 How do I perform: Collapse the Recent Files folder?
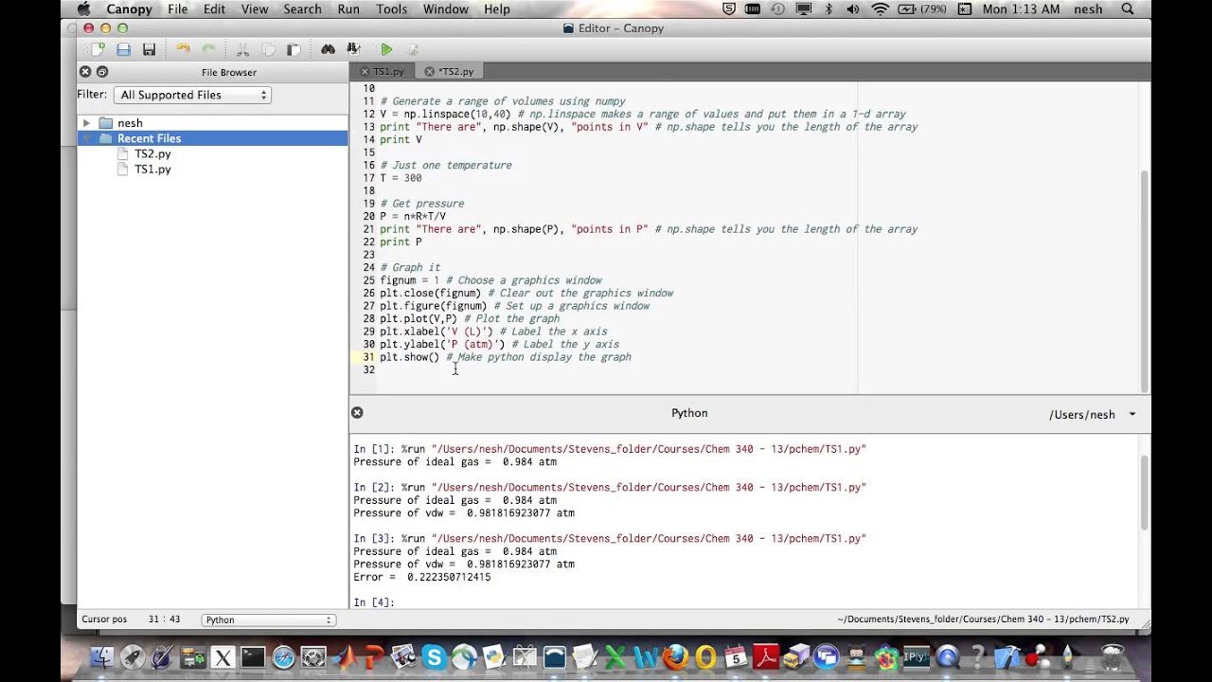86,138
